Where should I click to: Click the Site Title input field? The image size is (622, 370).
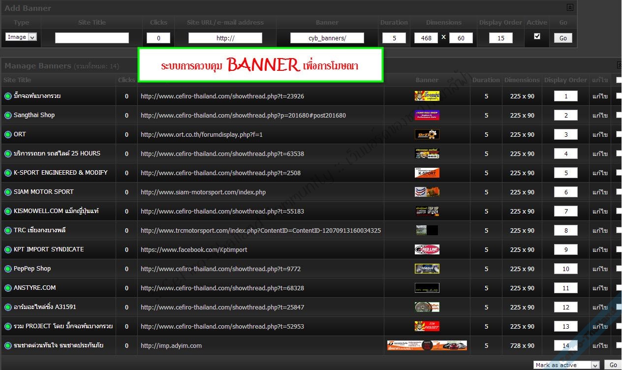[x=92, y=38]
